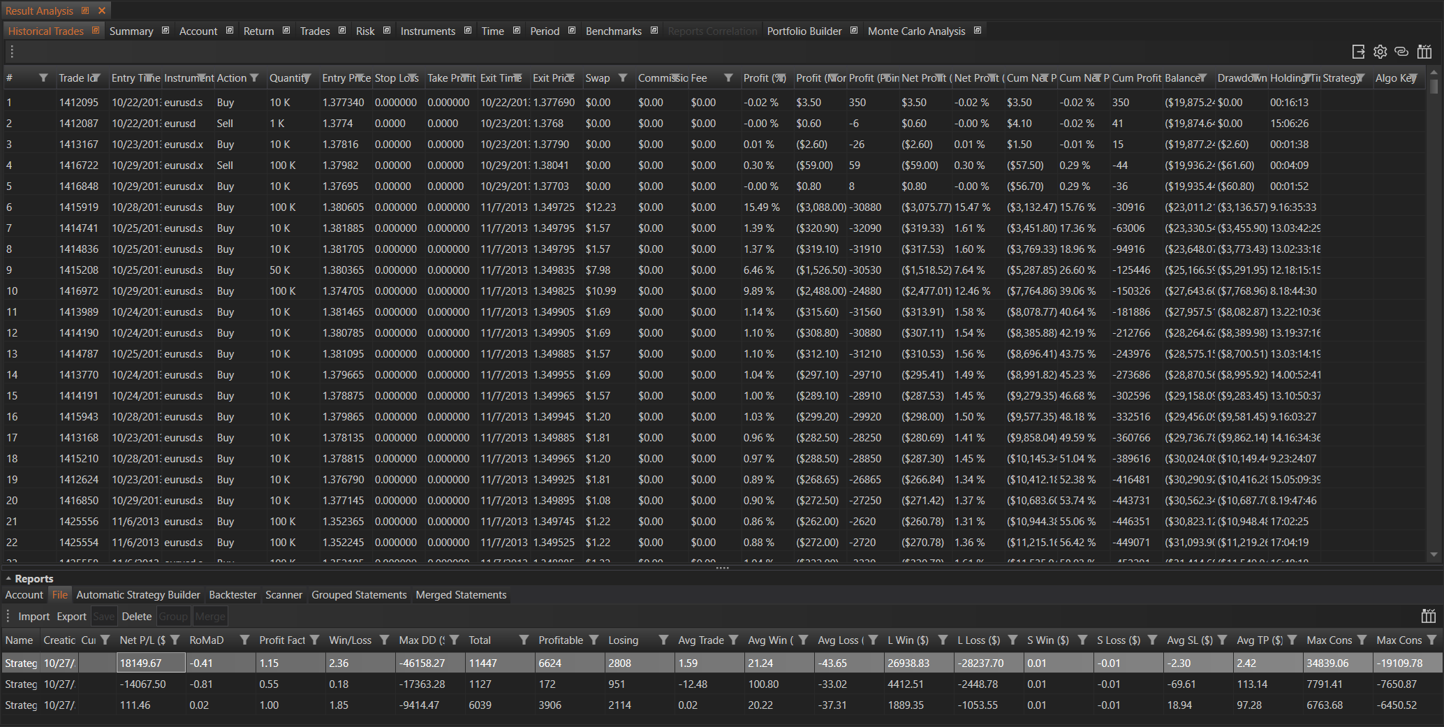Open the filter on the Swap column
Image resolution: width=1444 pixels, height=727 pixels.
point(623,78)
